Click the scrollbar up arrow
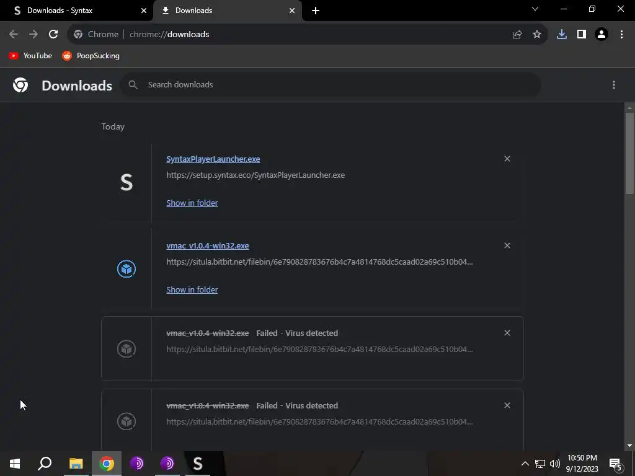The image size is (635, 476). coord(629,108)
